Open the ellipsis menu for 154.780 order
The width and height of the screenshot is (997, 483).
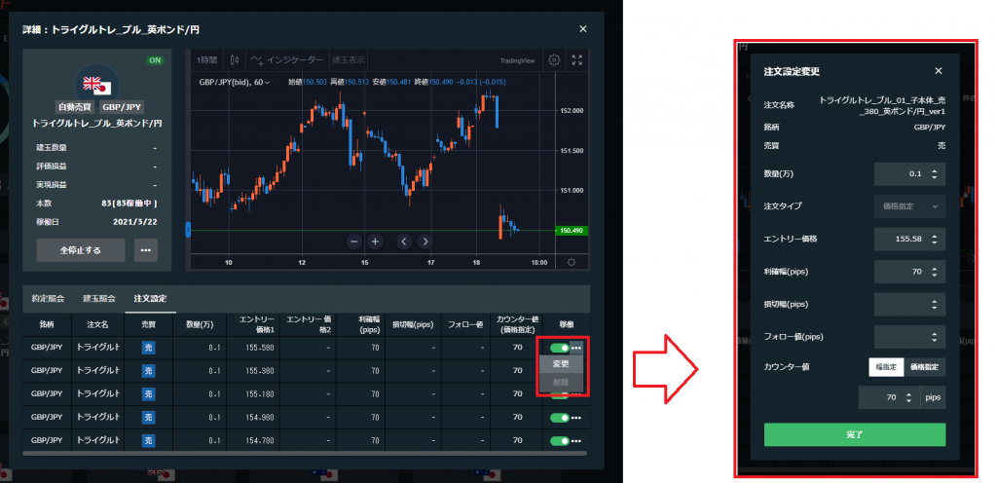pos(576,440)
